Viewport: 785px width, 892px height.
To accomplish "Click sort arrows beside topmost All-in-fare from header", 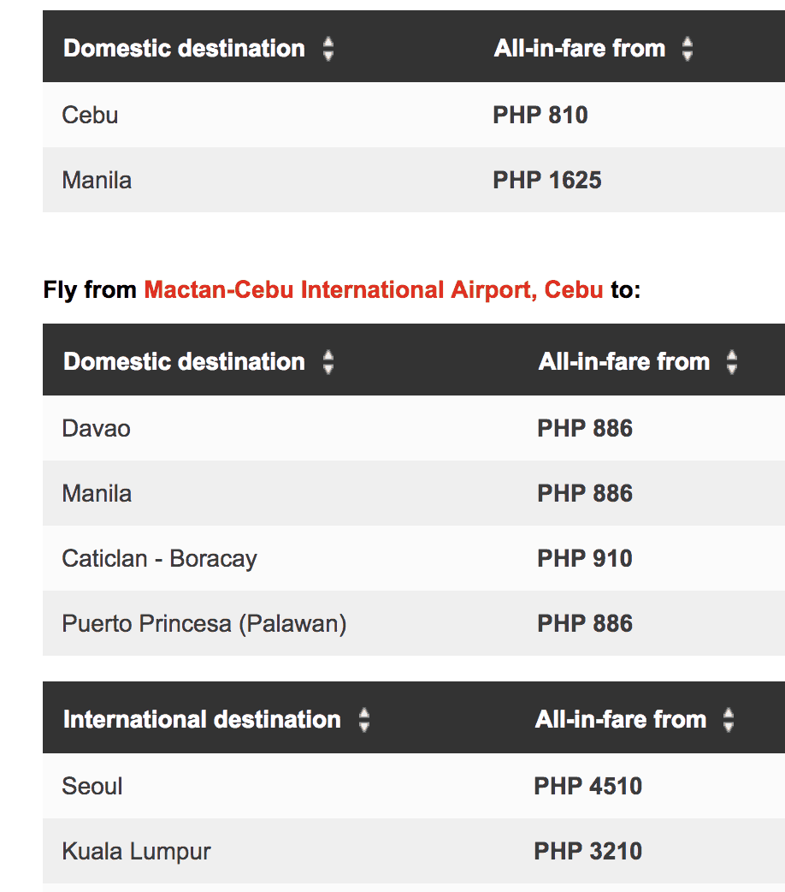I will tap(688, 49).
